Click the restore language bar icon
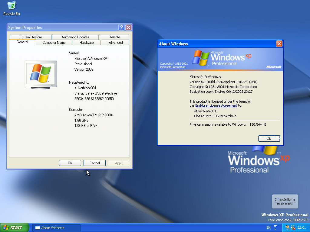 click(275, 226)
